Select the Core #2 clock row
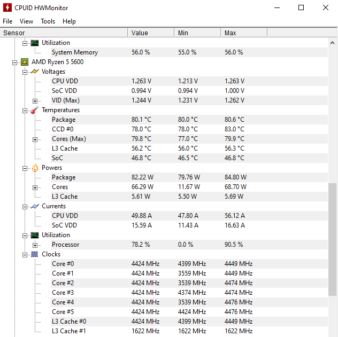This screenshot has width=338, height=337. [x=189, y=283]
